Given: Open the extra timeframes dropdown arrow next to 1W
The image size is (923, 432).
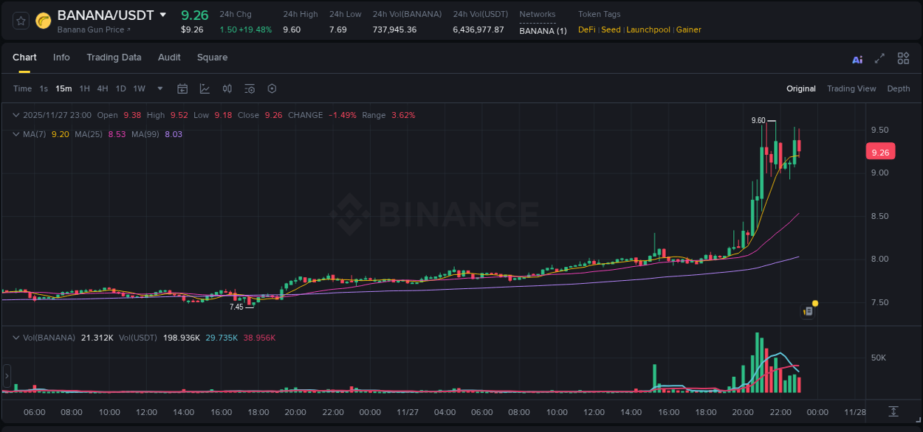Looking at the screenshot, I should [x=159, y=88].
